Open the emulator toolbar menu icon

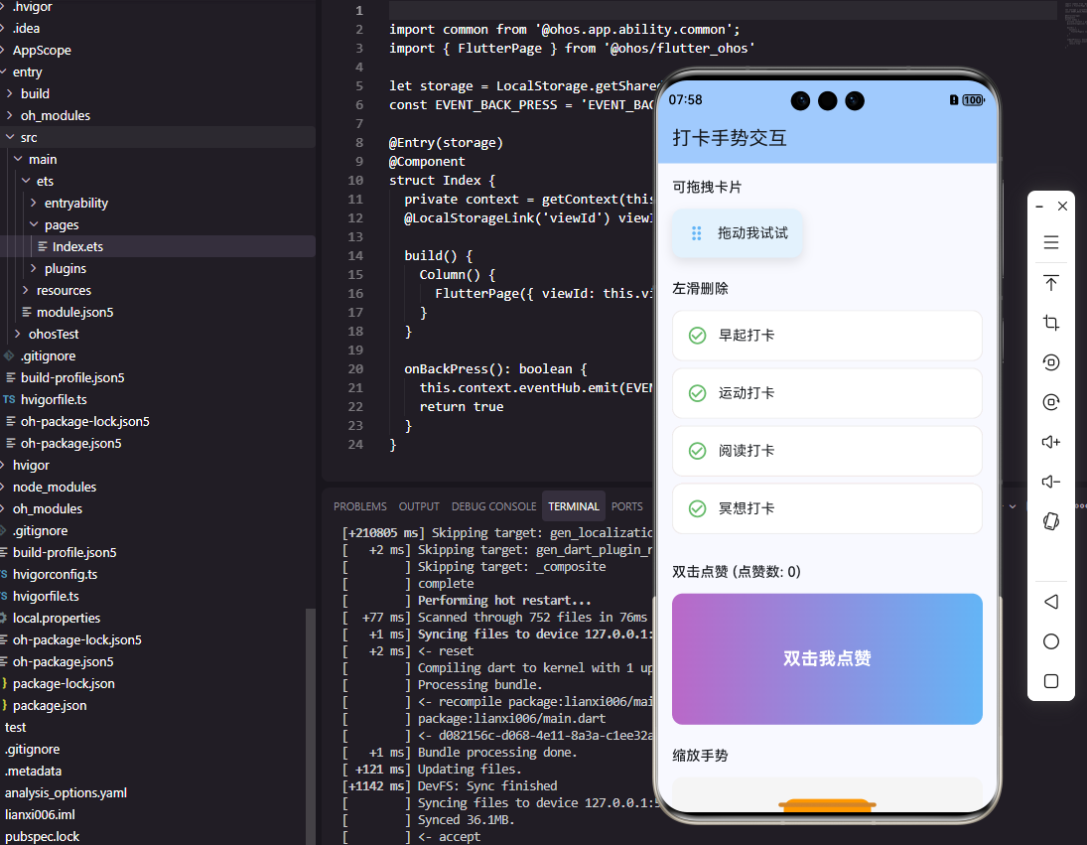coord(1051,242)
